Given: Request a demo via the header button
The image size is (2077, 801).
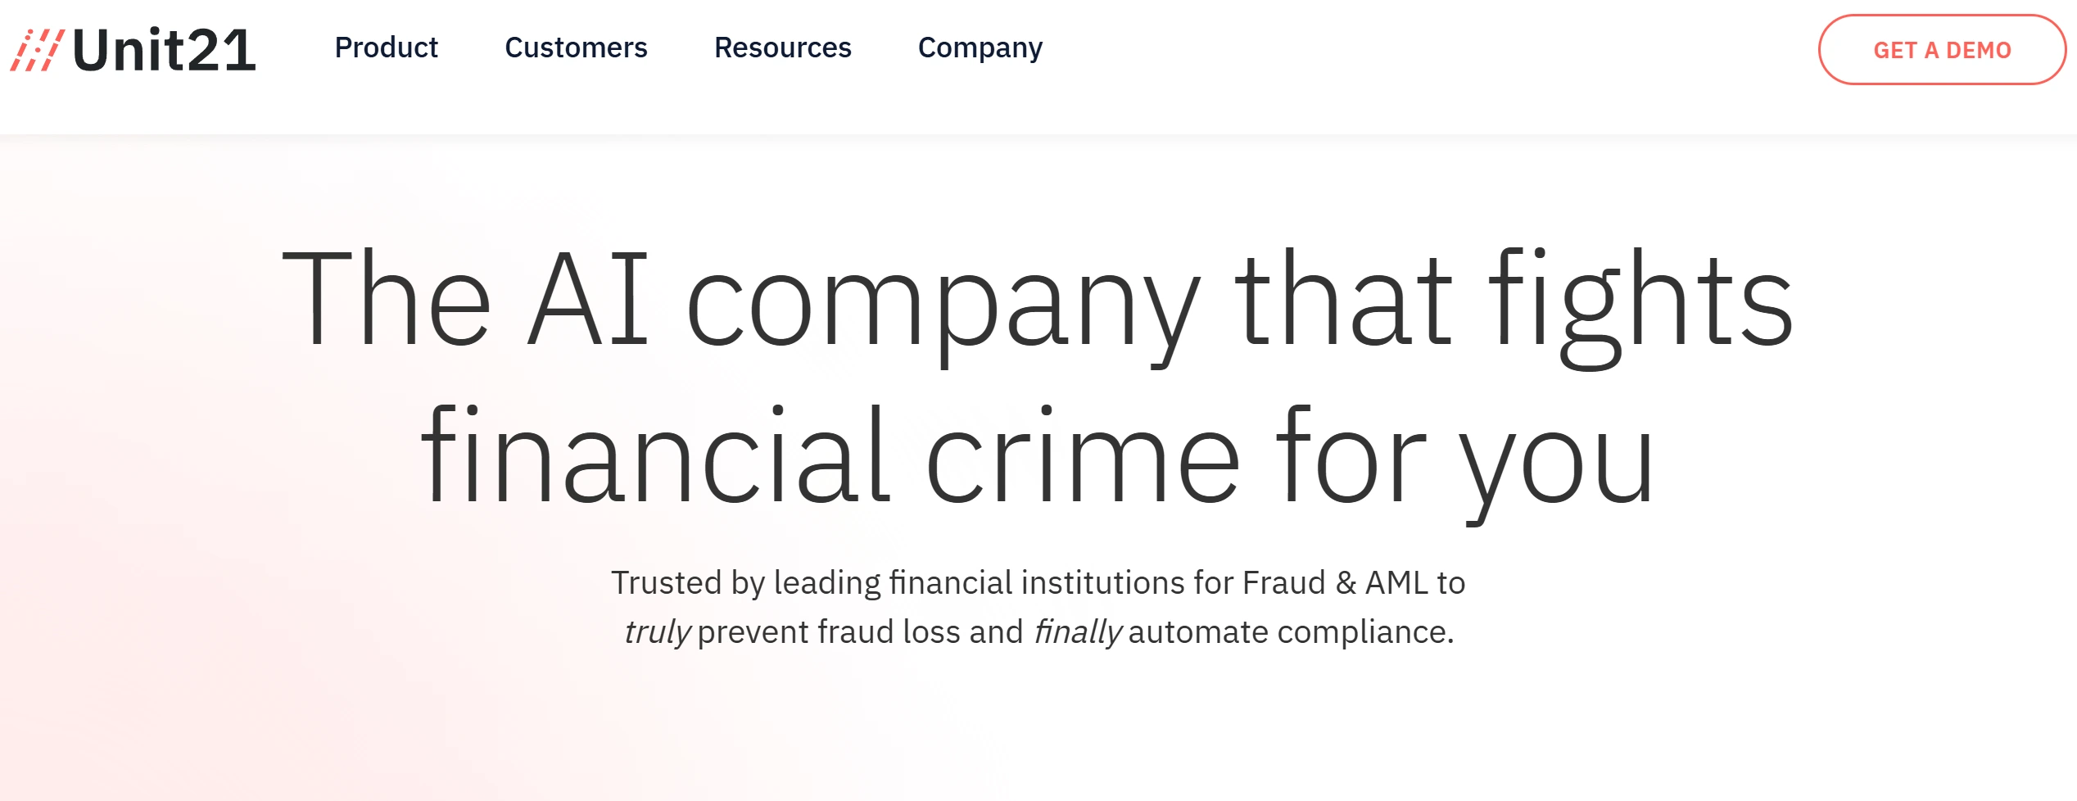Looking at the screenshot, I should (1942, 50).
